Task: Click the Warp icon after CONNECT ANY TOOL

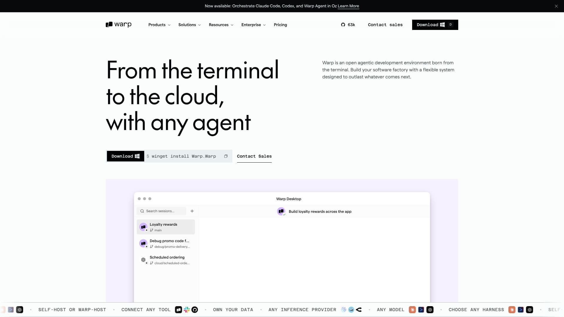Action: [178, 310]
